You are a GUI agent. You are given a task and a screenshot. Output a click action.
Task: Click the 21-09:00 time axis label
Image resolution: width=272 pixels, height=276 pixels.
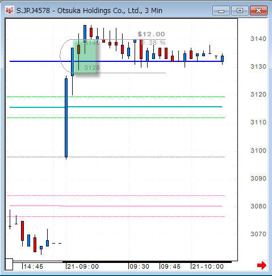coord(83,266)
